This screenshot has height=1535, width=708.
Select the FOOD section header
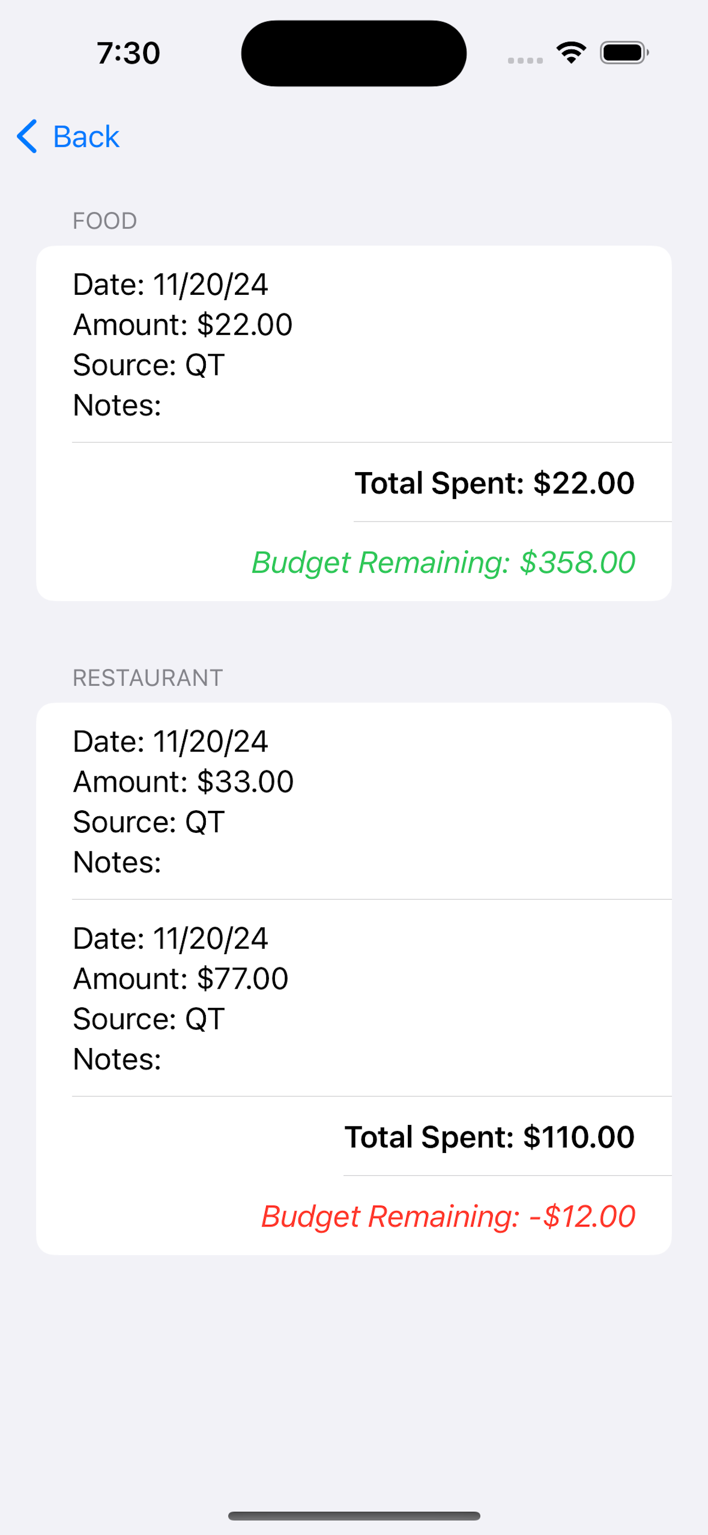(105, 221)
